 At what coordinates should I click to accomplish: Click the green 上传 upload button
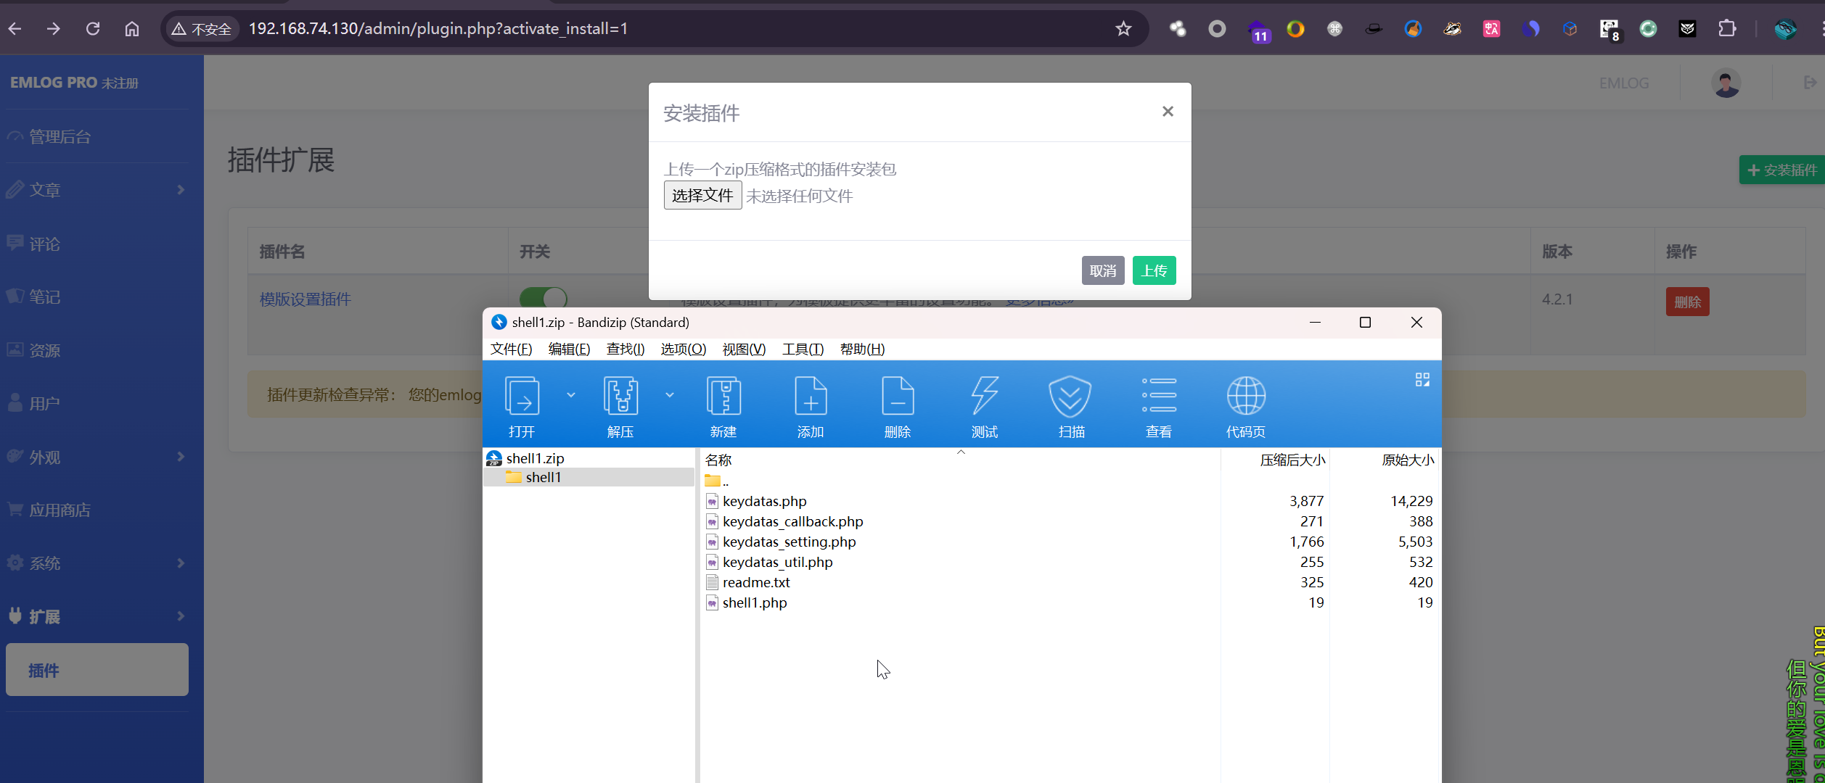tap(1154, 270)
